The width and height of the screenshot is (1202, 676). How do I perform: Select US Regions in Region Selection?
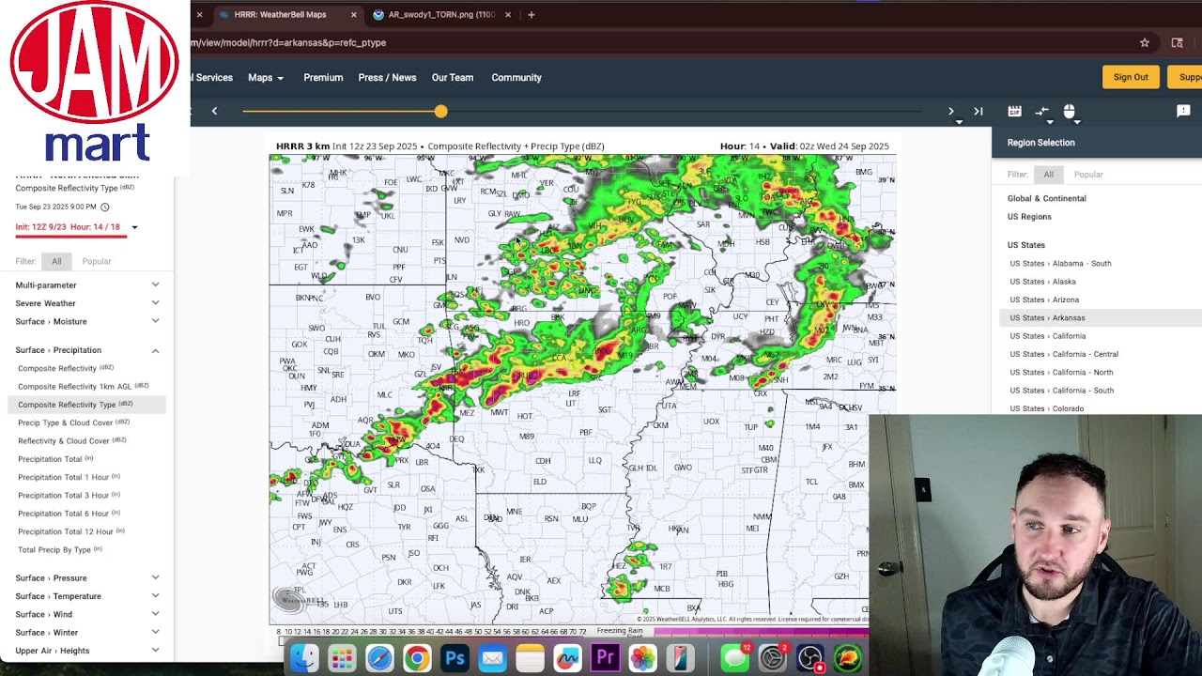click(x=1029, y=217)
